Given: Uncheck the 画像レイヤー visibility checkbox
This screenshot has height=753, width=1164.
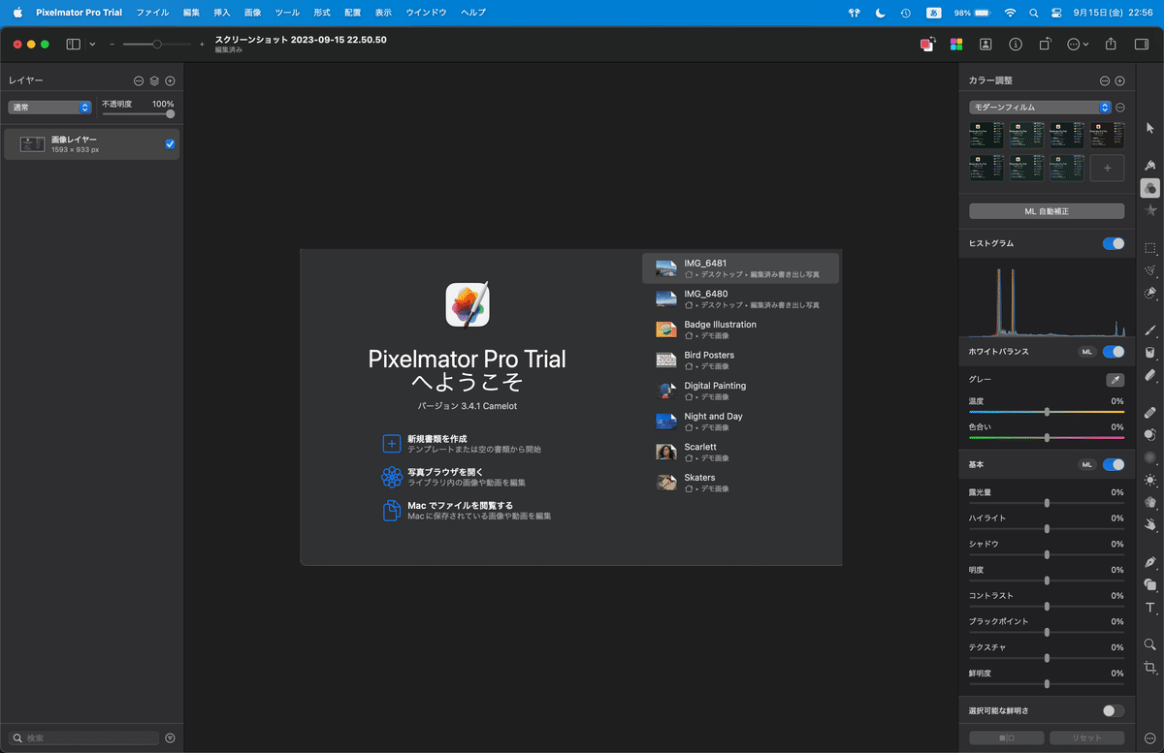Looking at the screenshot, I should [x=170, y=144].
